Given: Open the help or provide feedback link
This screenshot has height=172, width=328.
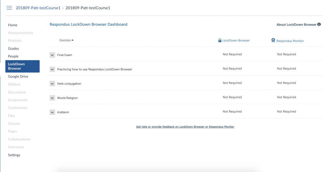Looking at the screenshot, I should pos(185,127).
